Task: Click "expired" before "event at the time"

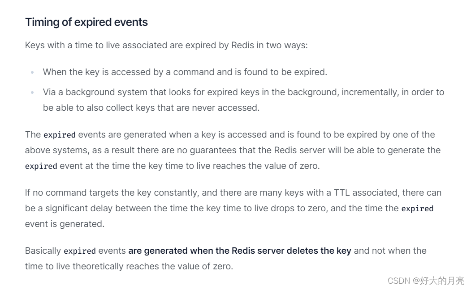Action: tap(41, 166)
